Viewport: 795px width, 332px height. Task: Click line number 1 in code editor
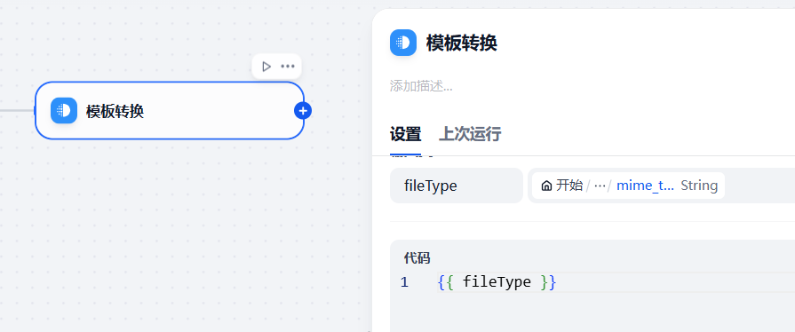[x=404, y=282]
